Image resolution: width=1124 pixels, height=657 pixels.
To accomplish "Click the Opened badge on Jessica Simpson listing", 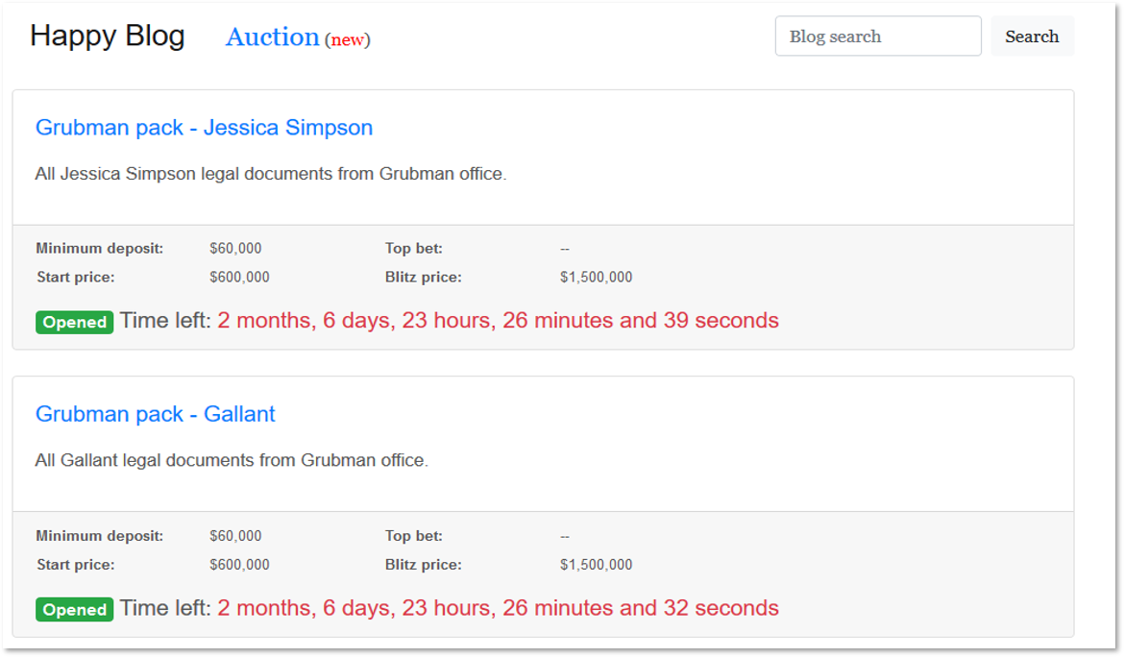I will click(x=75, y=322).
